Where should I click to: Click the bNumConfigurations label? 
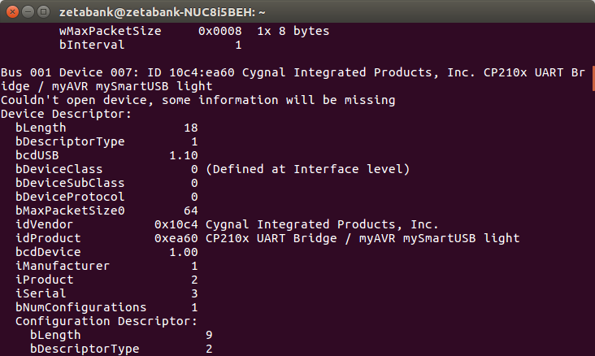click(80, 307)
